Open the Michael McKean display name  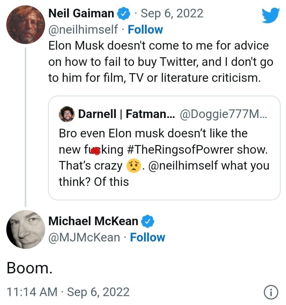93,221
